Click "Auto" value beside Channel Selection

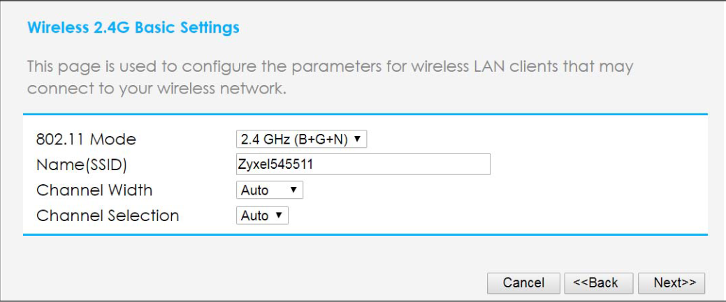pos(254,216)
